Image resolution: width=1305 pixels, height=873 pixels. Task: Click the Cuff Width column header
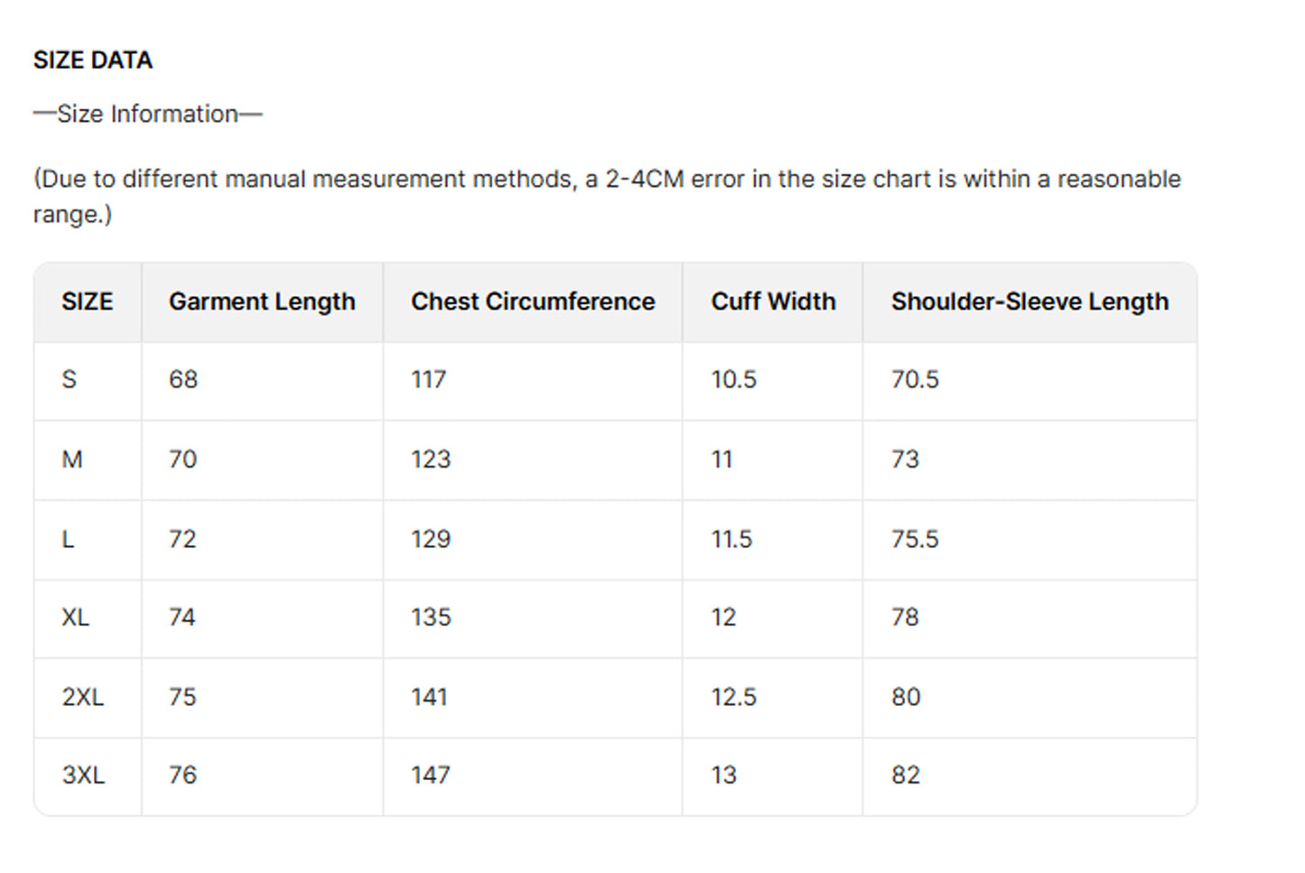coord(773,302)
